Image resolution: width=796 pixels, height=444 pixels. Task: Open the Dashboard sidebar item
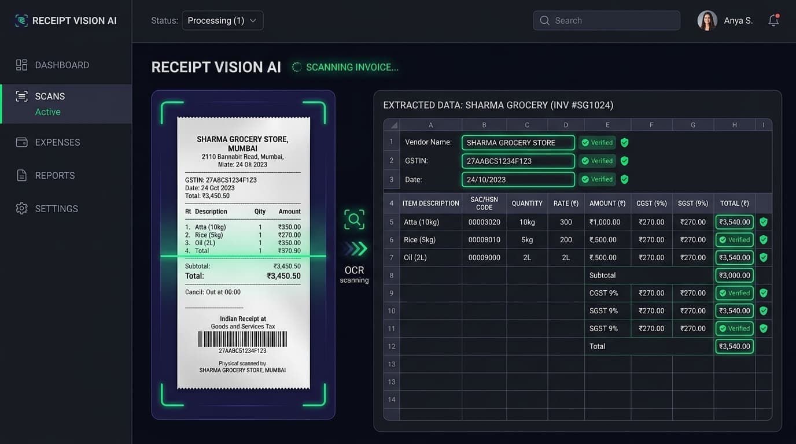[66, 65]
